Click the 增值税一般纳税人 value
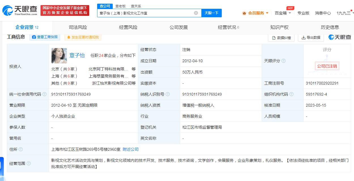Screen dimensions: 354x181 click(198, 105)
